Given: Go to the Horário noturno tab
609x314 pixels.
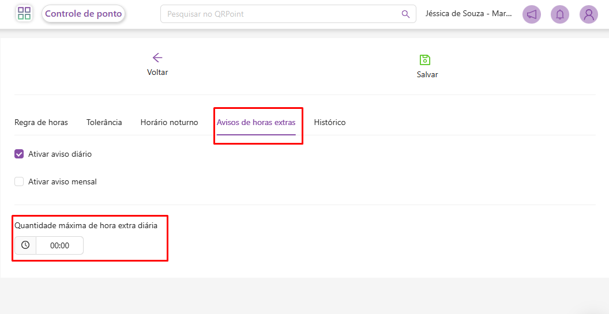Looking at the screenshot, I should click(169, 122).
